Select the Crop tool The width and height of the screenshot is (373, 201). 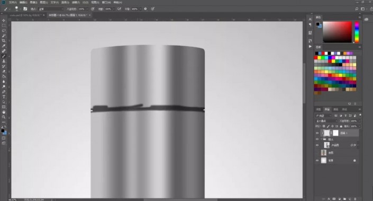pyautogui.click(x=4, y=41)
